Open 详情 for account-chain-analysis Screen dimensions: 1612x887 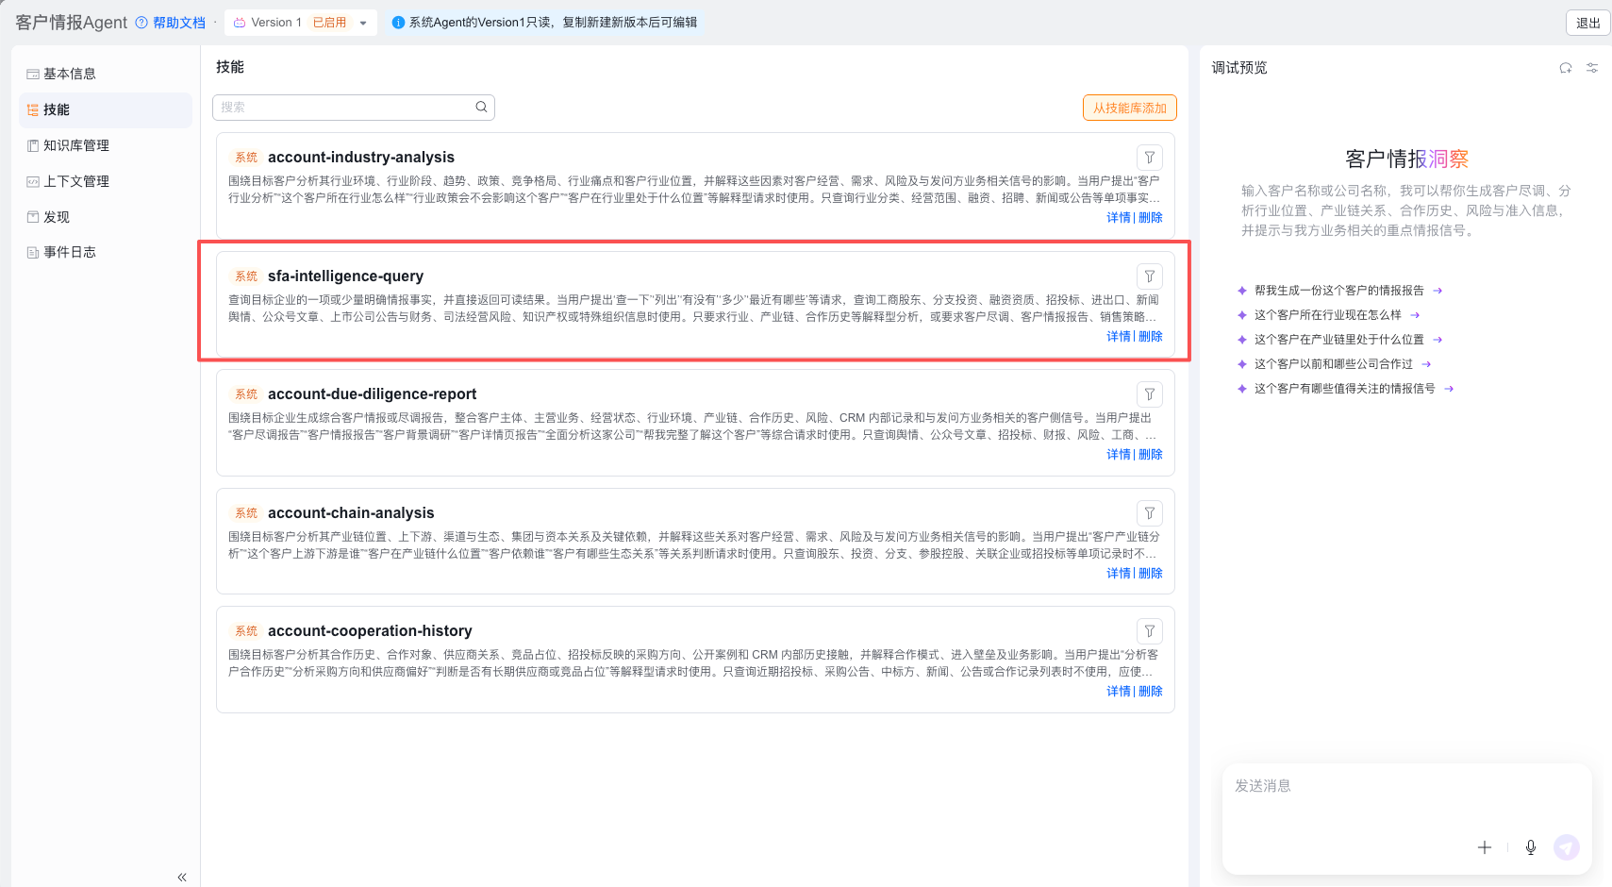1119,574
